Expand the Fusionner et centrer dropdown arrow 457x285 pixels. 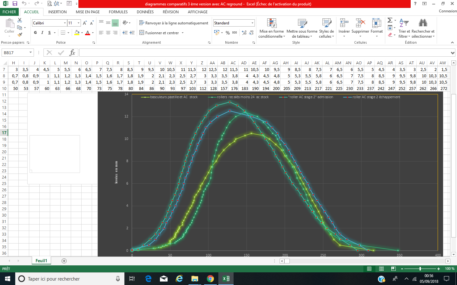pos(182,33)
